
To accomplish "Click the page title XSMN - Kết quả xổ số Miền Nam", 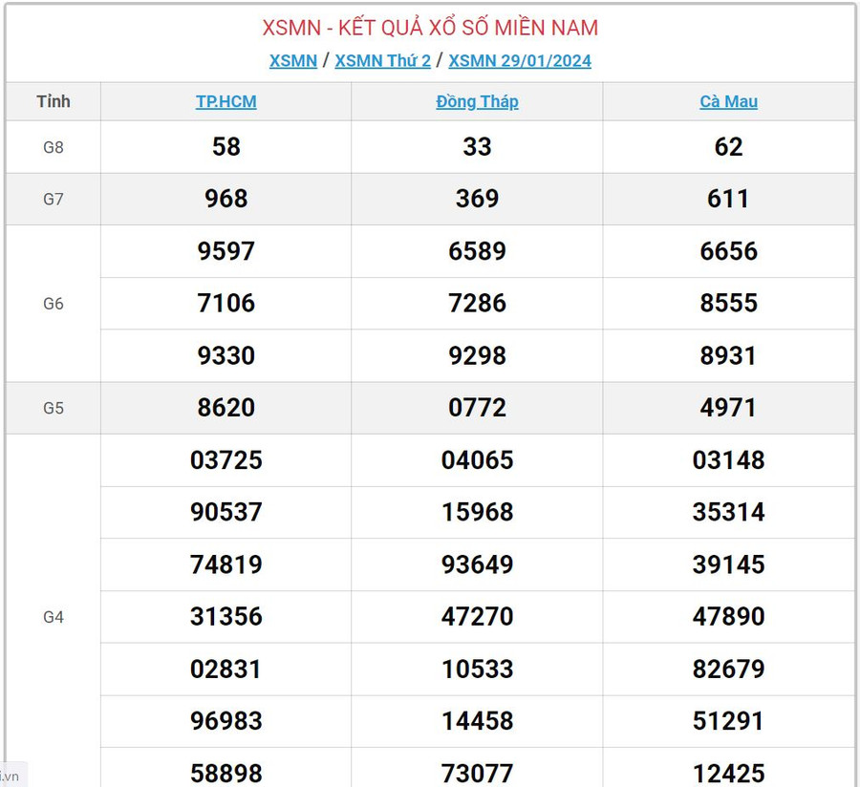I will tap(430, 28).
